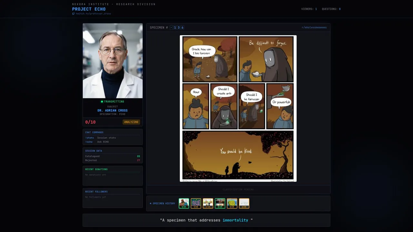The width and height of the screenshot is (413, 232).
Task: Click the DR. ADRIAN CROSS subject name
Action: tap(113, 111)
